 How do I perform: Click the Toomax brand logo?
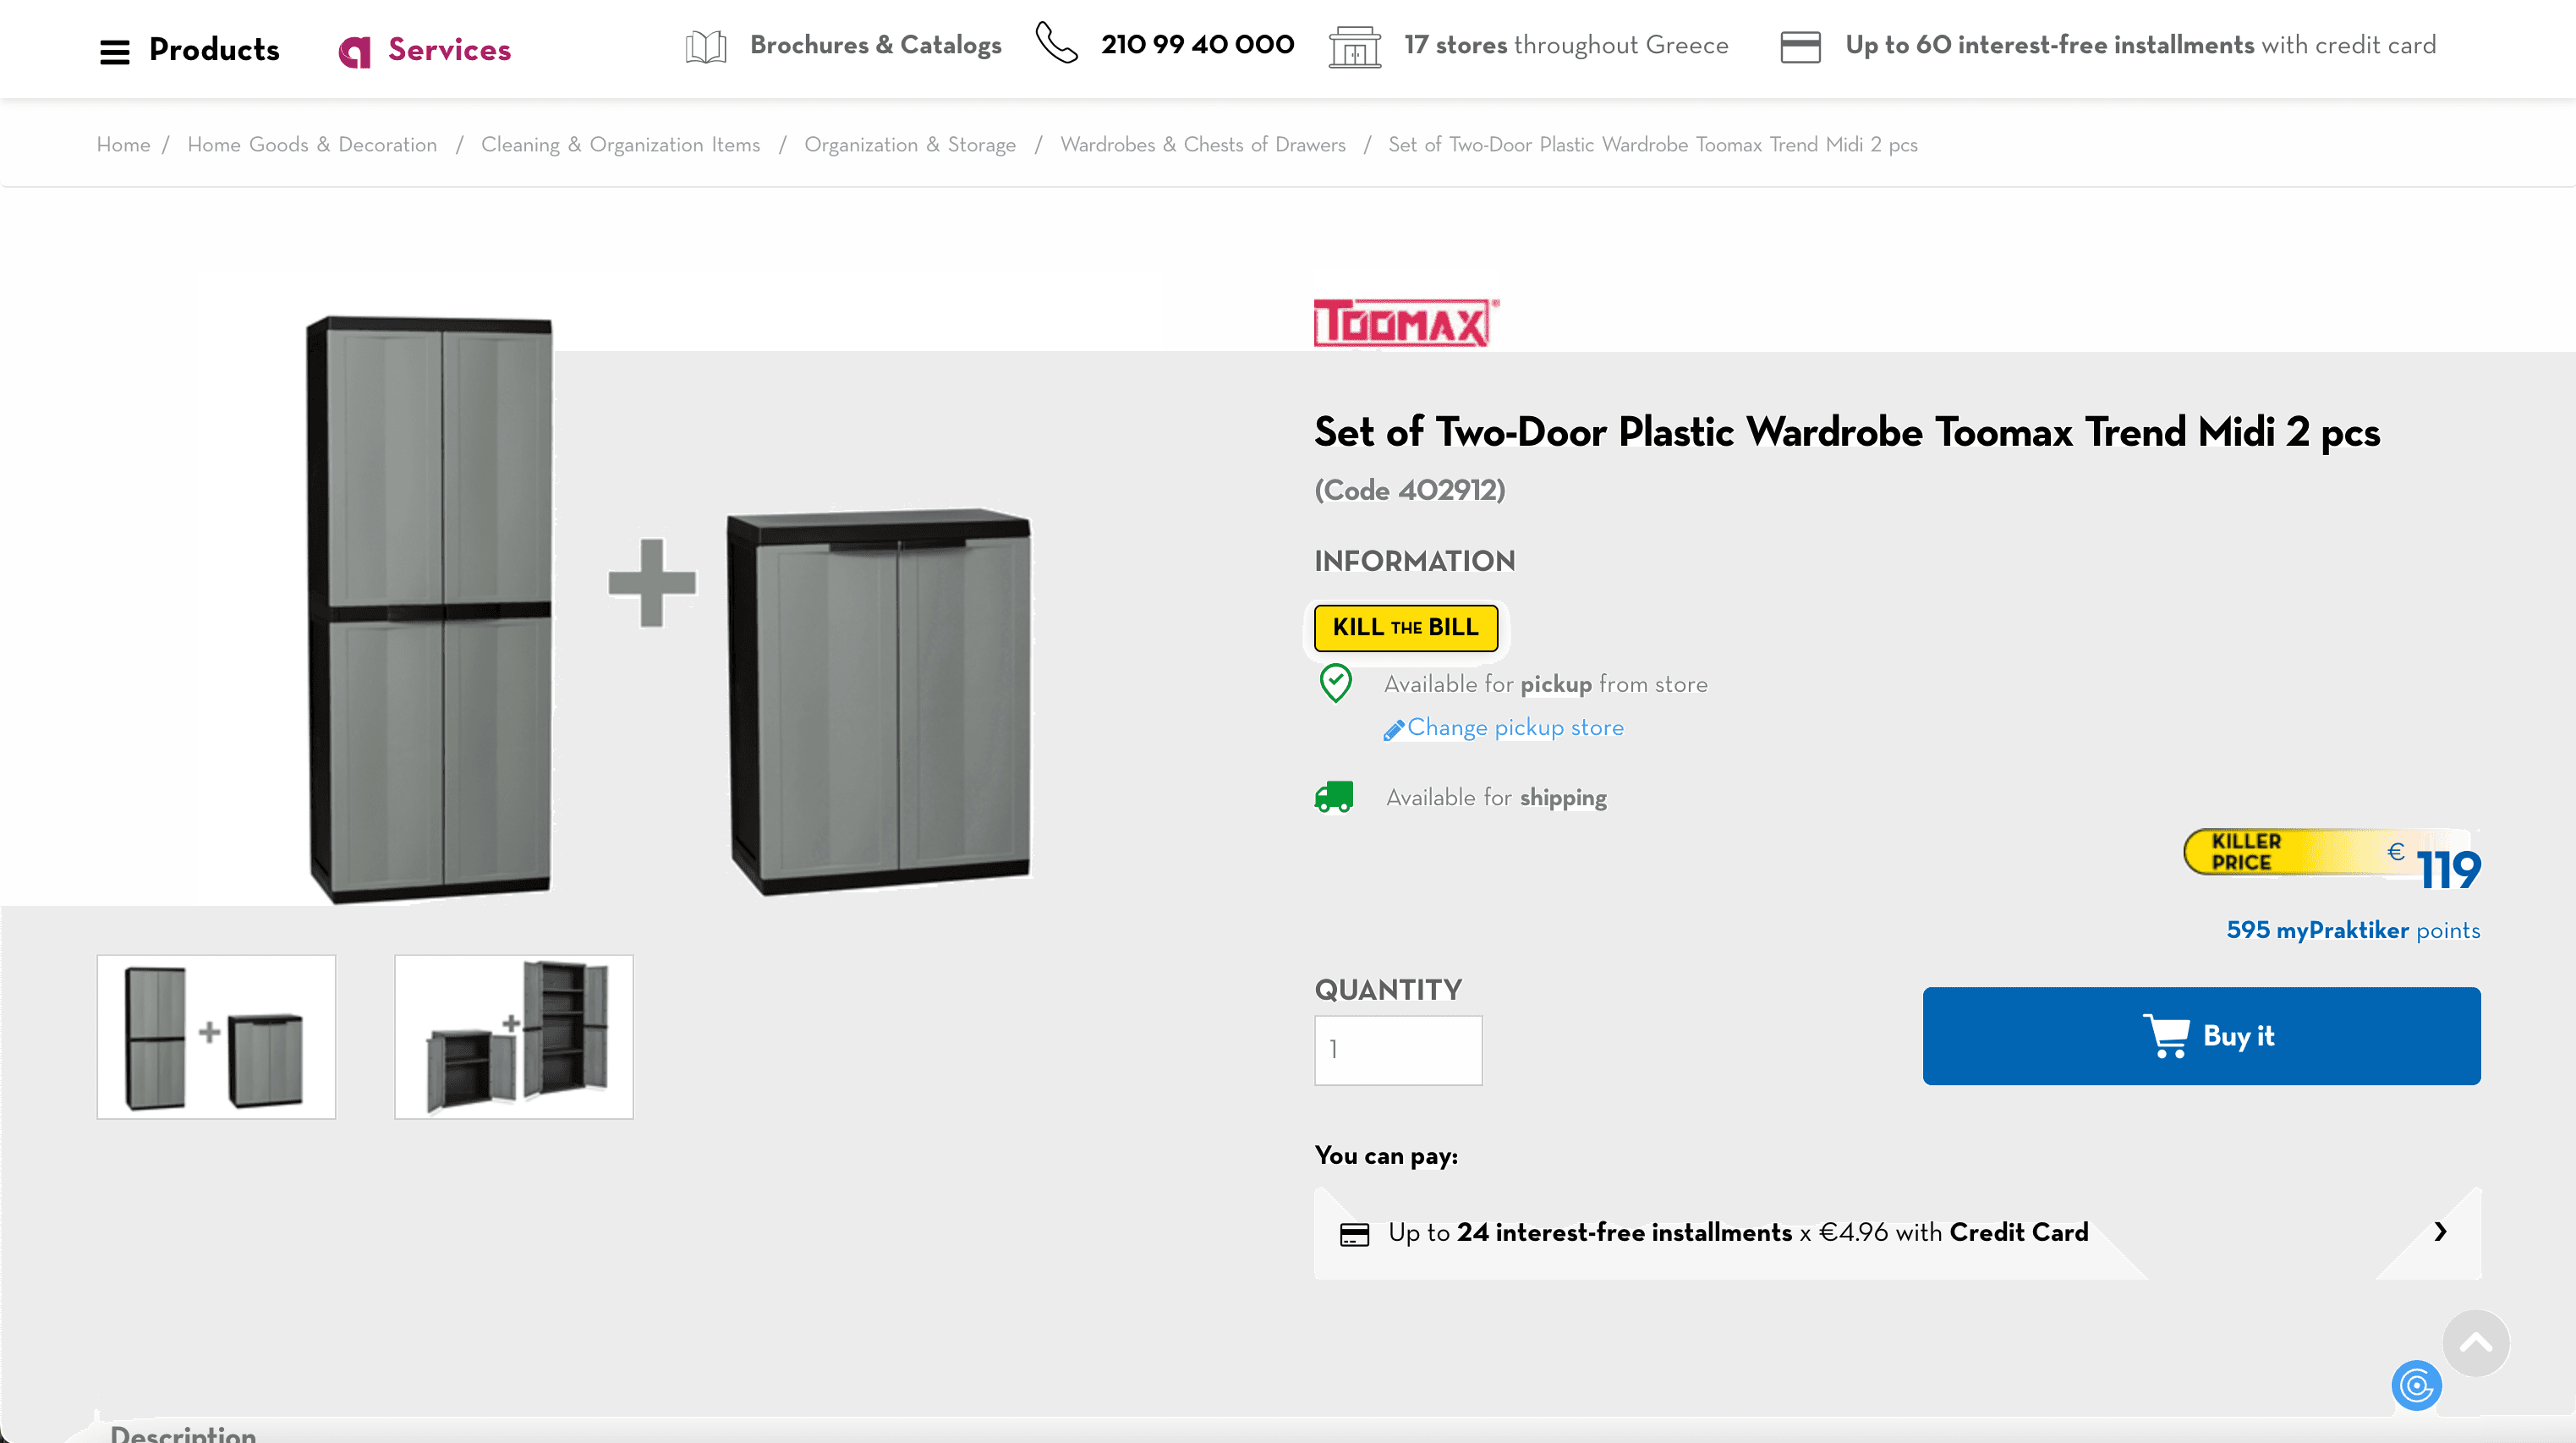[1405, 323]
